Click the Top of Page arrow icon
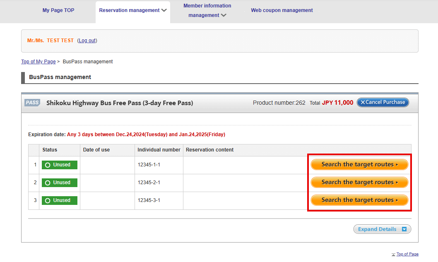The image size is (438, 262). (x=393, y=255)
